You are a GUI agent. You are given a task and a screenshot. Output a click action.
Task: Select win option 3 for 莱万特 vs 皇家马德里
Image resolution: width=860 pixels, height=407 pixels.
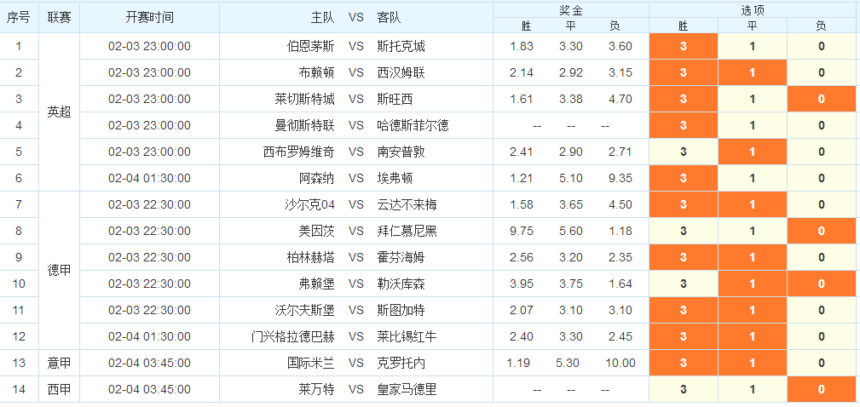pyautogui.click(x=684, y=389)
